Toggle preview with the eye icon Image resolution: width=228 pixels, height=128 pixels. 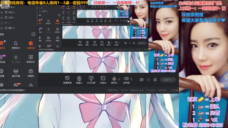(x=148, y=80)
